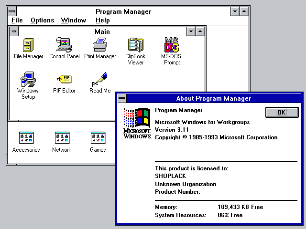Select the Print Manager icon
The width and height of the screenshot is (306, 229).
(x=100, y=48)
